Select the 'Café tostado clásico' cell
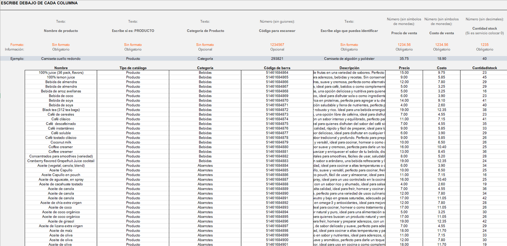Viewport: 507px width, 246px height. (x=61, y=138)
